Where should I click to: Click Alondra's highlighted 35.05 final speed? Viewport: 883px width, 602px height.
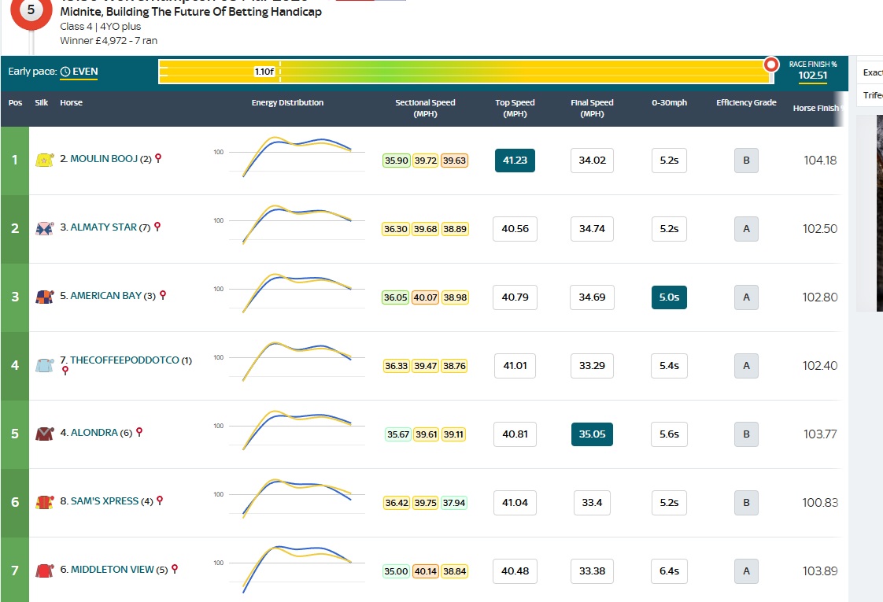[592, 434]
